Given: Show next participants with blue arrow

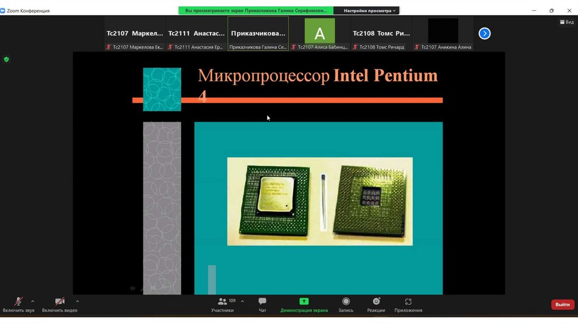Looking at the screenshot, I should [484, 33].
